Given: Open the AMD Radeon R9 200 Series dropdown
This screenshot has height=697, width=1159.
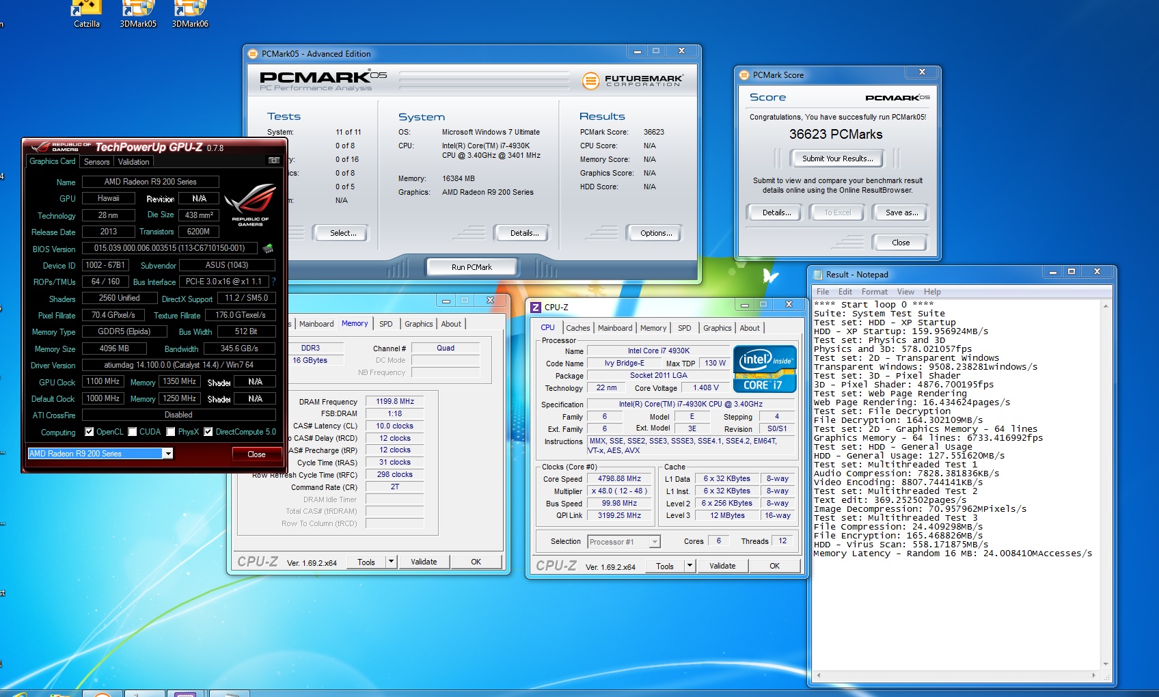Looking at the screenshot, I should click(167, 454).
